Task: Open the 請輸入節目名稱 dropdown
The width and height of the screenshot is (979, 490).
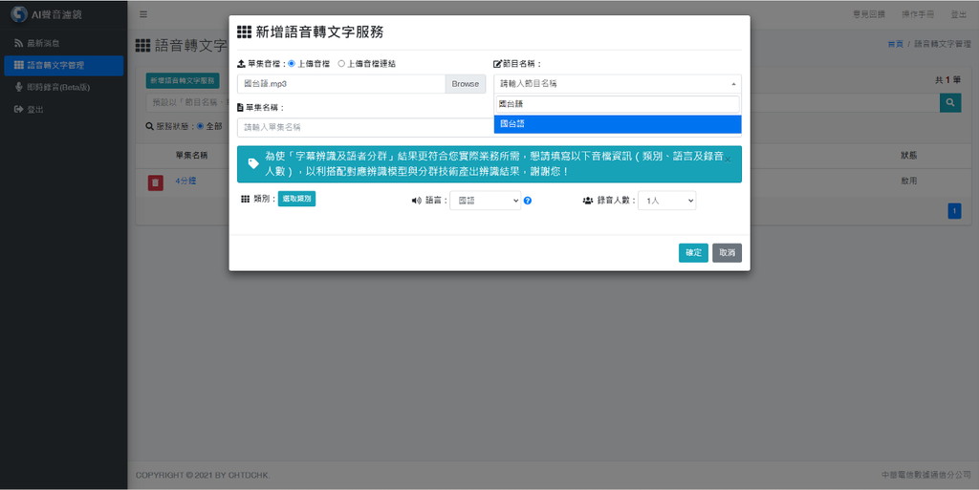Action: click(x=618, y=83)
